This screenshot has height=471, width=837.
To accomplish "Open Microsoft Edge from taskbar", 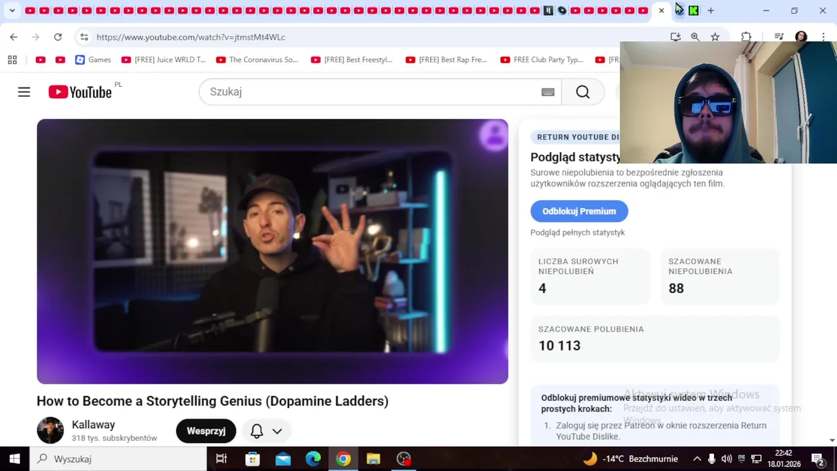I will pos(313,459).
